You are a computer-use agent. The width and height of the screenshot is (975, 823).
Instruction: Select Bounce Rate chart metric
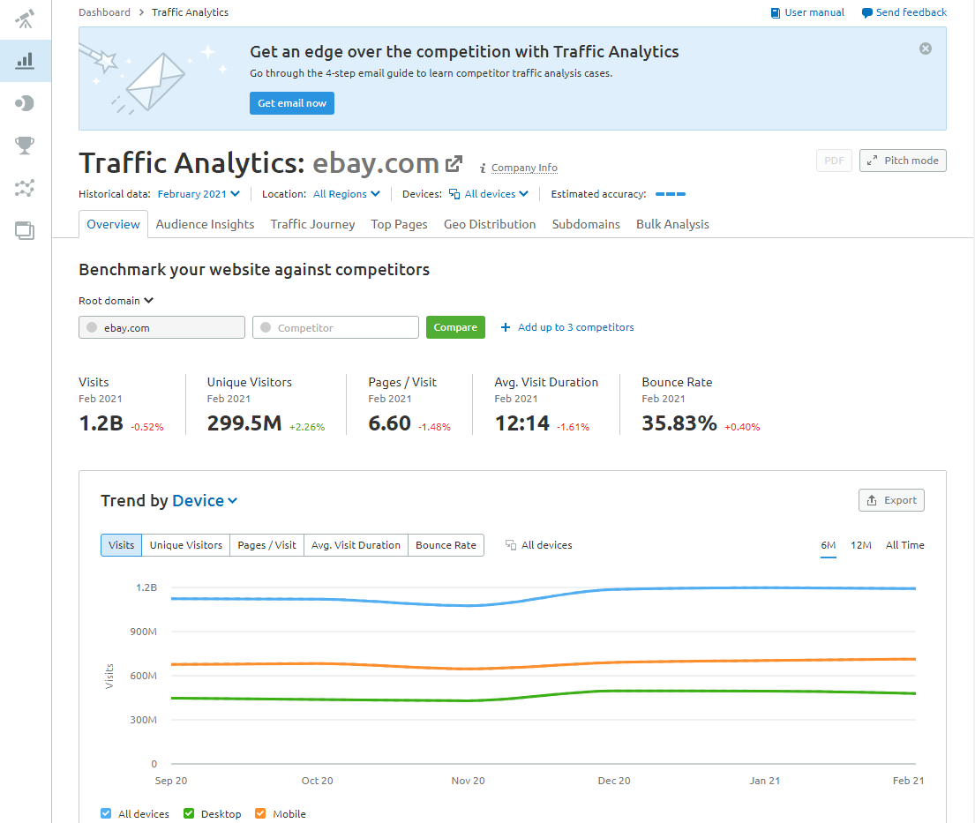(x=446, y=545)
